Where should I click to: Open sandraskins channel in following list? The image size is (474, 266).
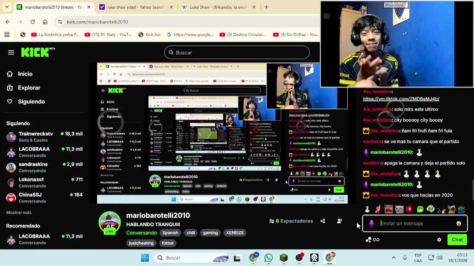click(44, 167)
